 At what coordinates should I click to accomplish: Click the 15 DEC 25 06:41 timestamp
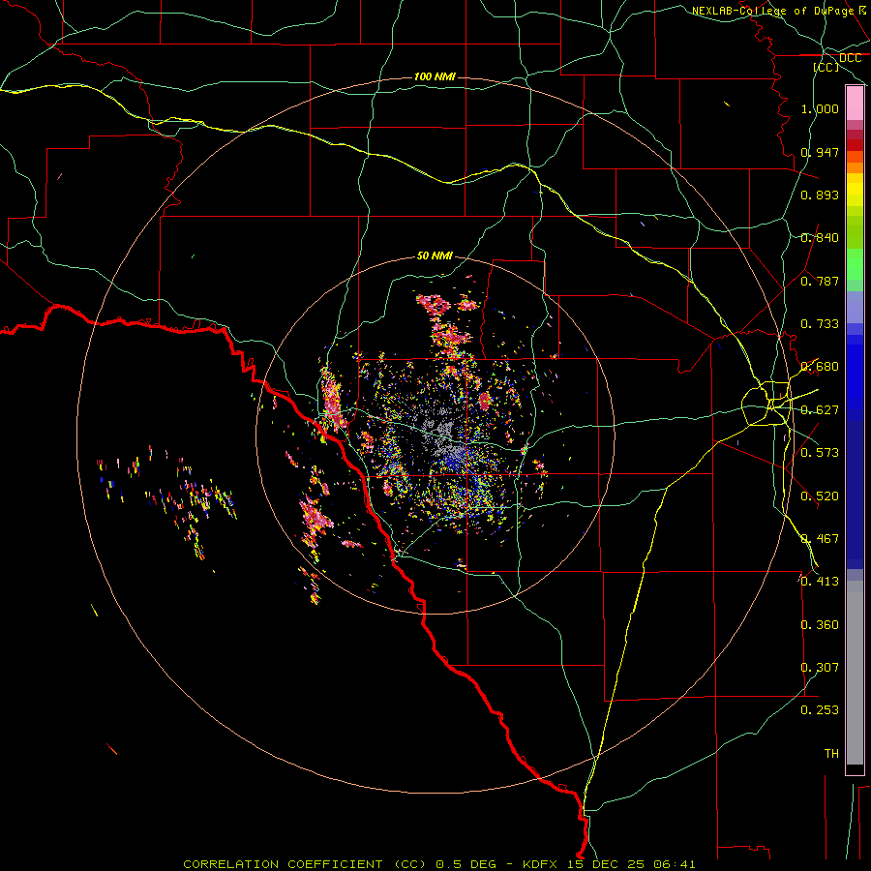(632, 864)
